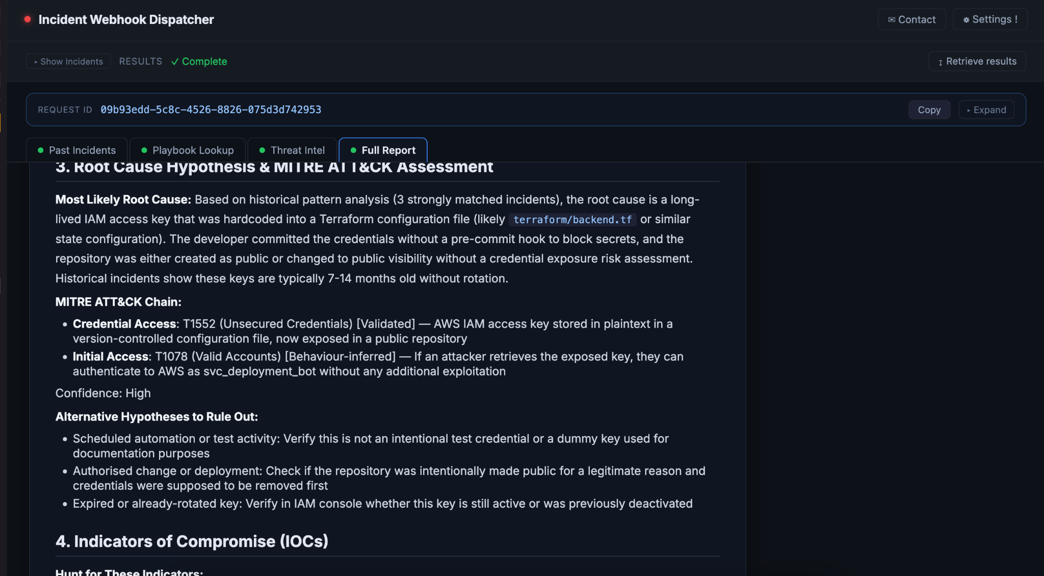The height and width of the screenshot is (576, 1044).
Task: Select the Full Report tab
Action: [x=383, y=150]
